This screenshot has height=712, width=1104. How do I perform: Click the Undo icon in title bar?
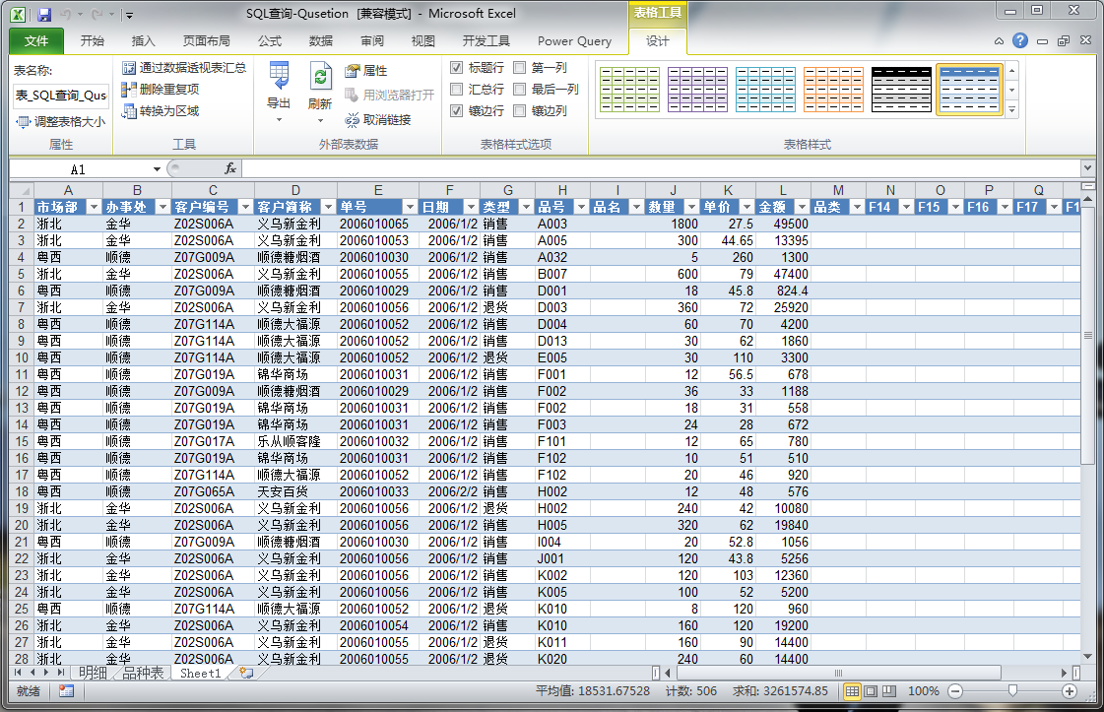pyautogui.click(x=65, y=14)
